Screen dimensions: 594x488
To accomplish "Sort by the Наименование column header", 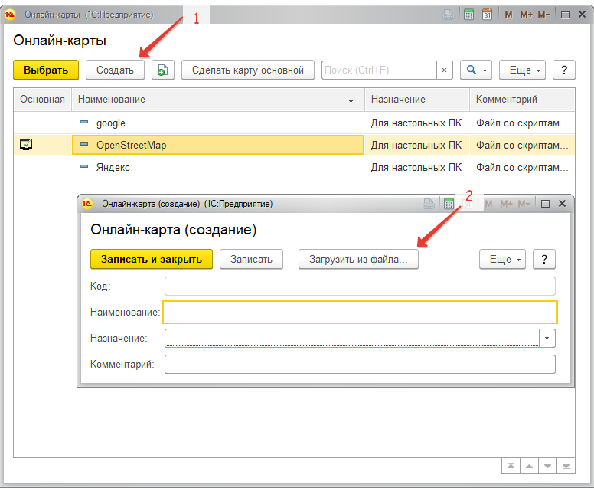I will [218, 100].
